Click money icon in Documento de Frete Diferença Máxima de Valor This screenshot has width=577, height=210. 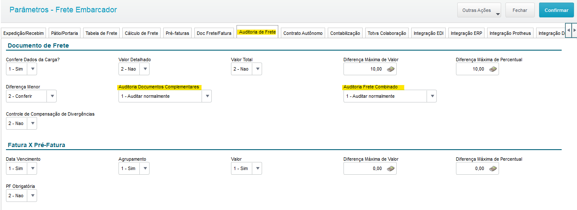click(391, 69)
